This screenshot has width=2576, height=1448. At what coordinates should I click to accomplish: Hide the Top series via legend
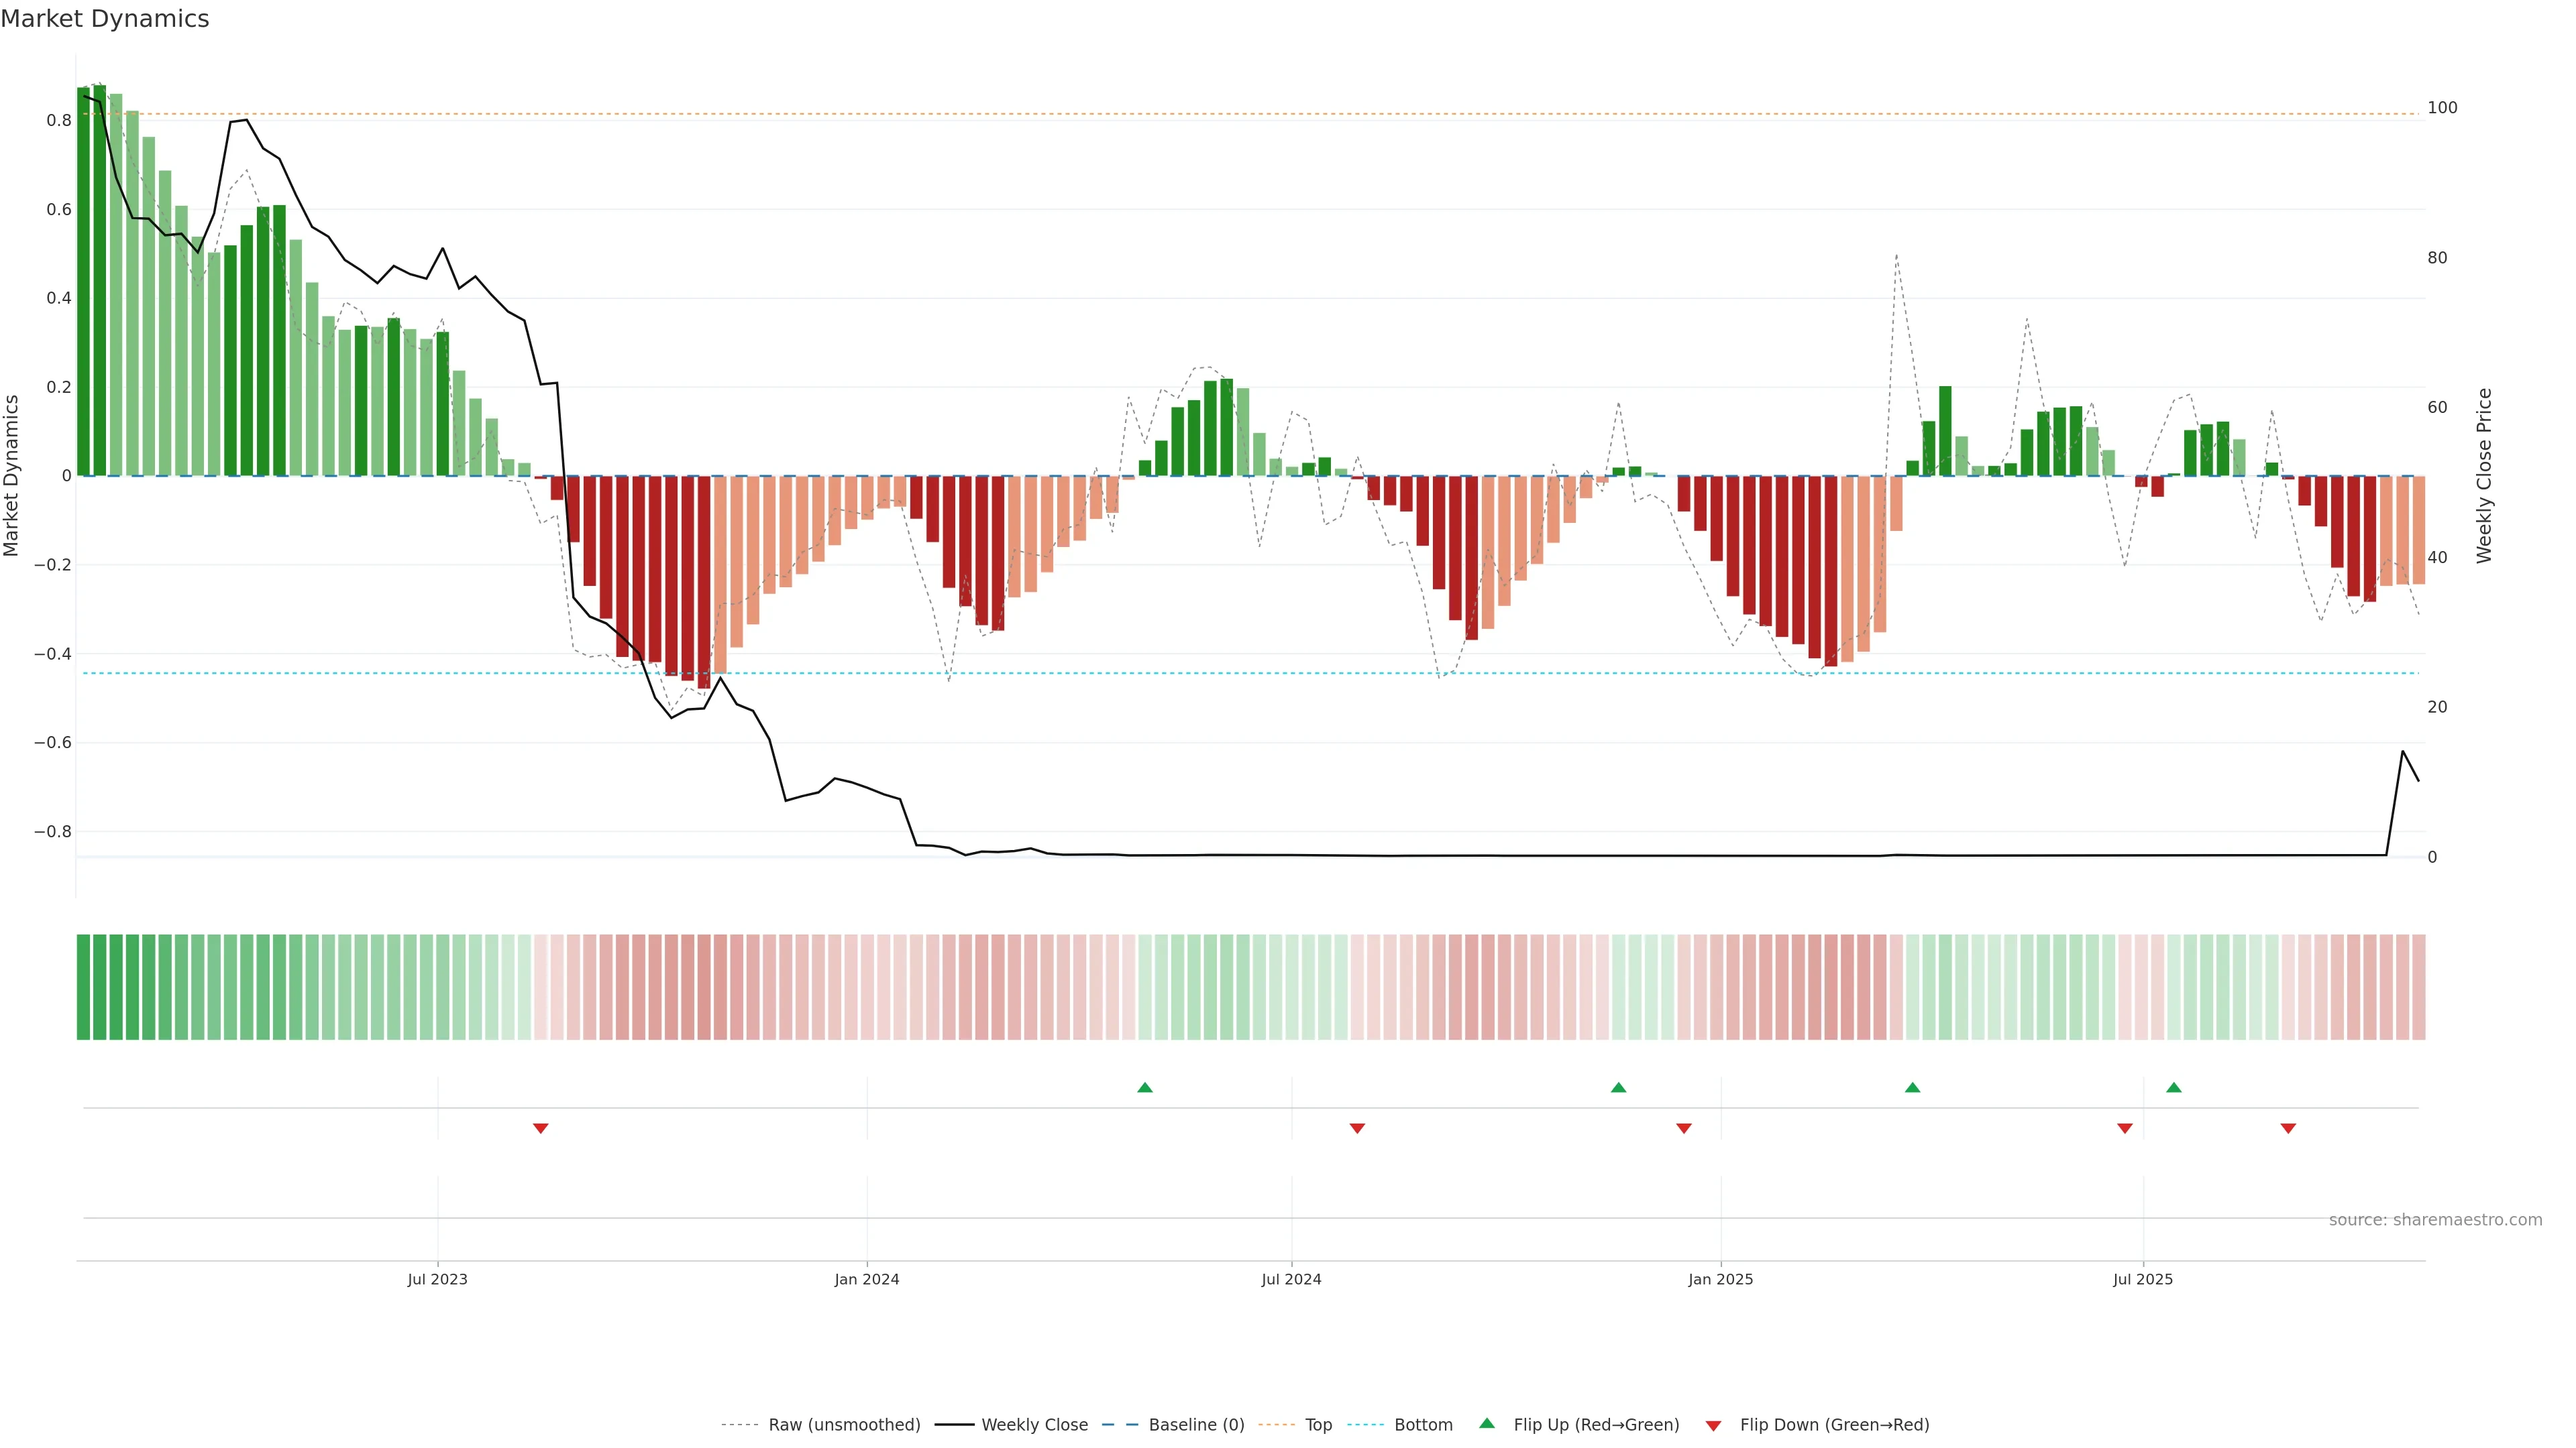point(1318,1425)
